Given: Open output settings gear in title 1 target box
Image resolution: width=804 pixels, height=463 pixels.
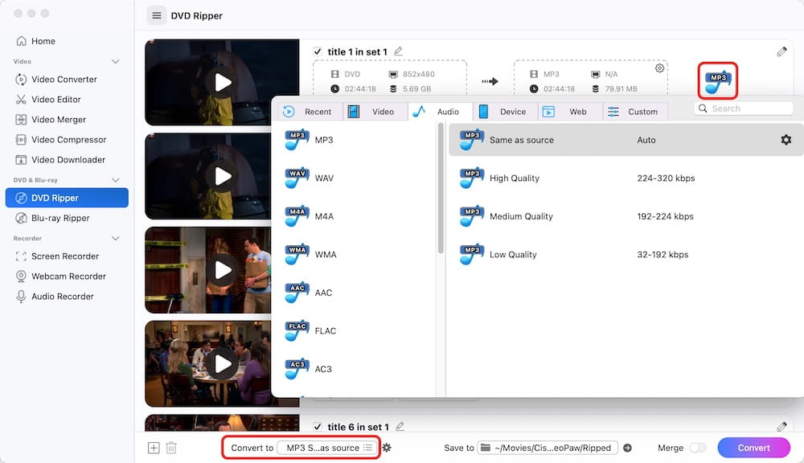Looking at the screenshot, I should pos(659,68).
